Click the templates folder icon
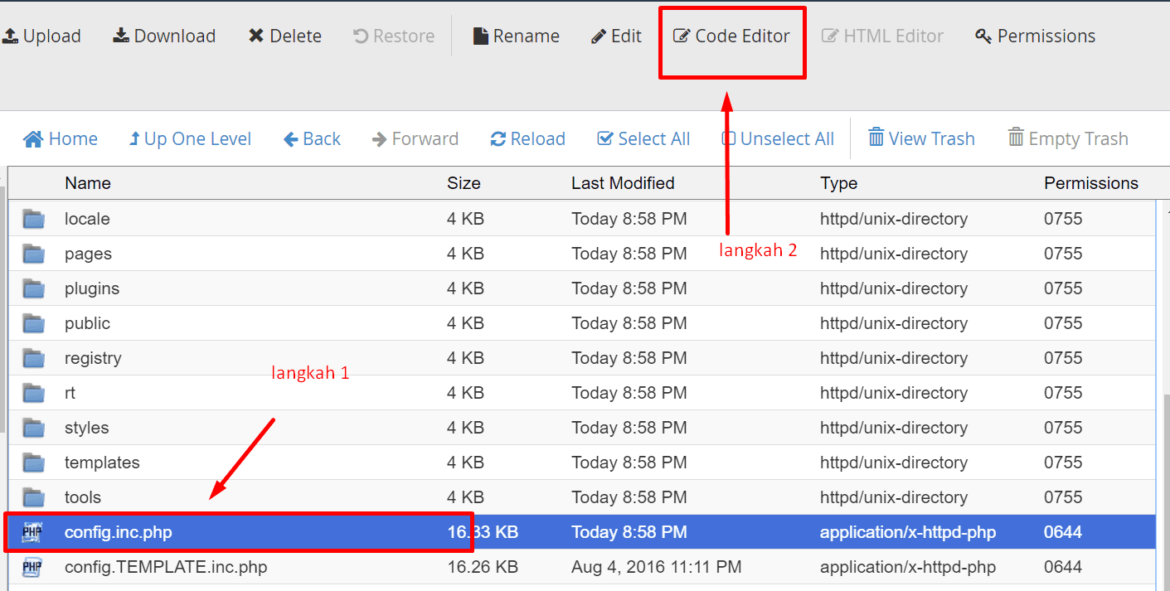This screenshot has width=1170, height=591. tap(34, 463)
